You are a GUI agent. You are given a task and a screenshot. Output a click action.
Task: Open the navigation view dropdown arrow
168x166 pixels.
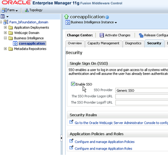(7, 17)
